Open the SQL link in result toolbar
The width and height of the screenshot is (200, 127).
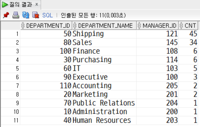coord(47,15)
